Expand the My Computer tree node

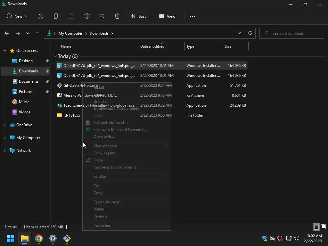(x=4, y=138)
